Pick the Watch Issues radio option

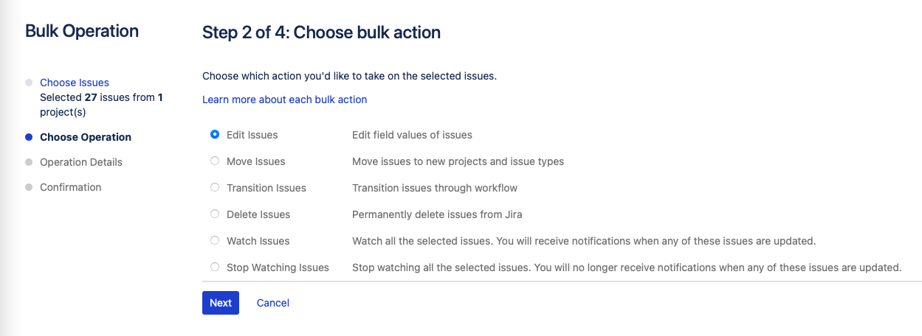pos(215,241)
